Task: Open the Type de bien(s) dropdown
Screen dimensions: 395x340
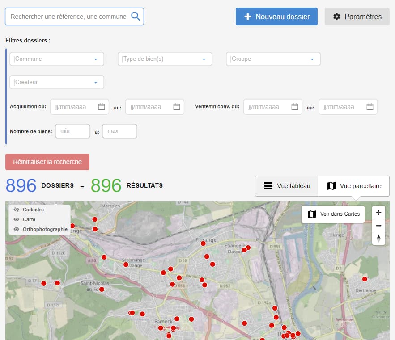Action: (165, 59)
